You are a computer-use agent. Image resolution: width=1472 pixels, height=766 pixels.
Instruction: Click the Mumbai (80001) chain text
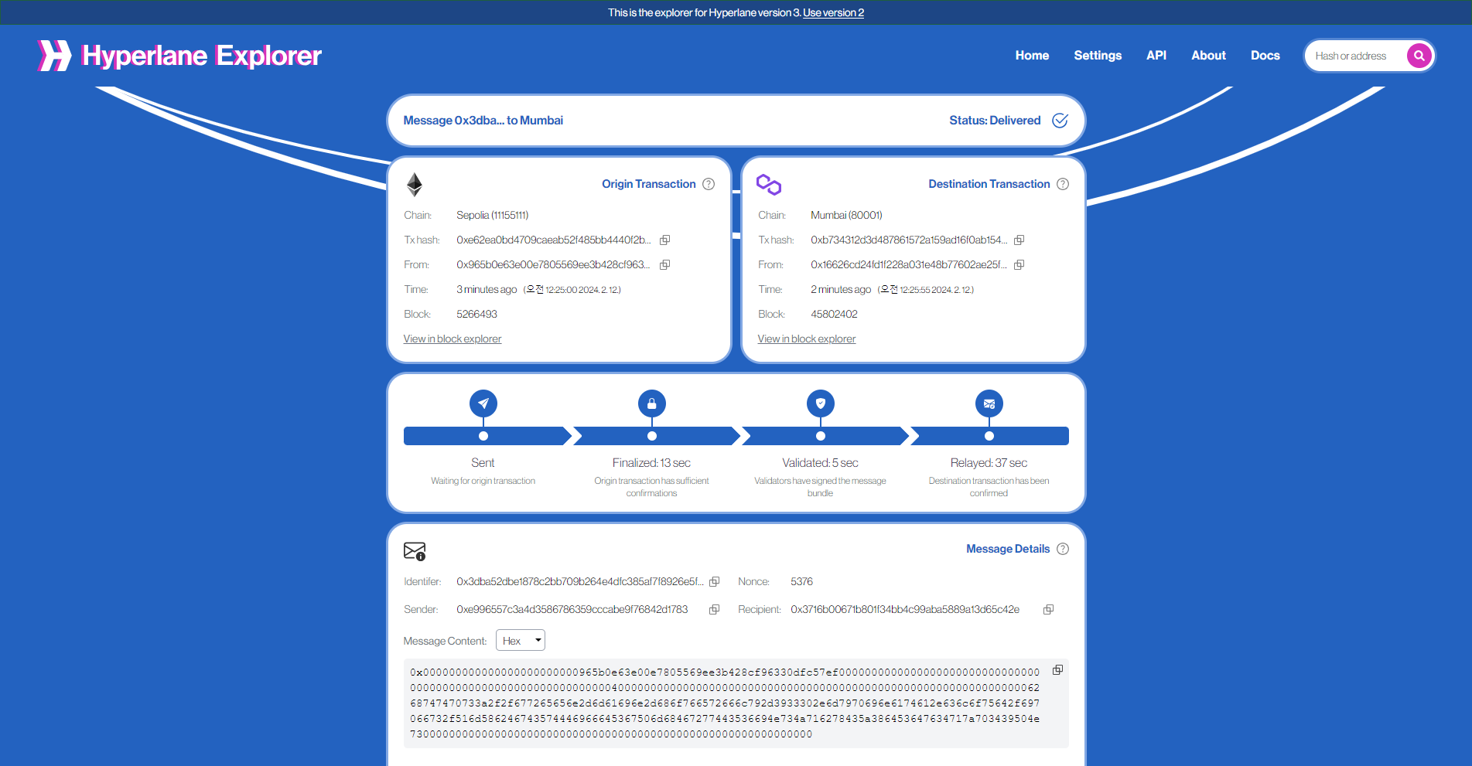(x=846, y=215)
